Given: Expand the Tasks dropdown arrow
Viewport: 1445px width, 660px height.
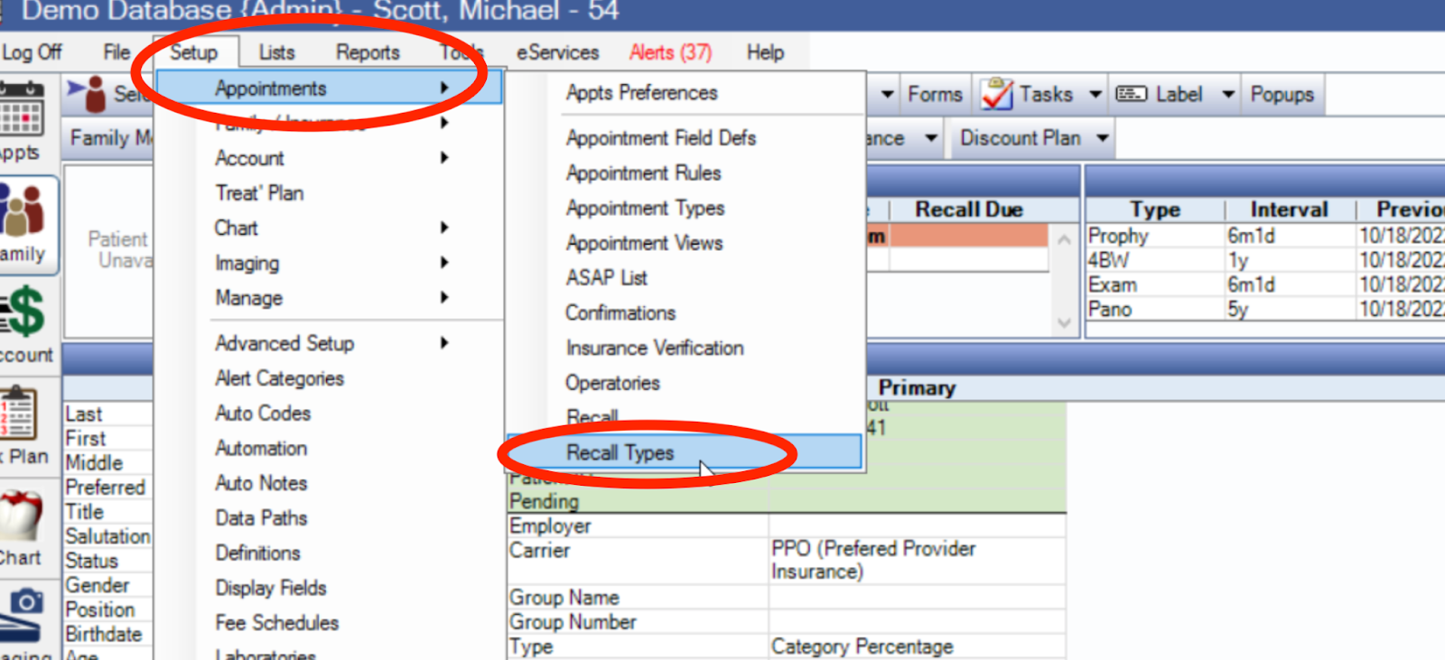Looking at the screenshot, I should [1095, 94].
